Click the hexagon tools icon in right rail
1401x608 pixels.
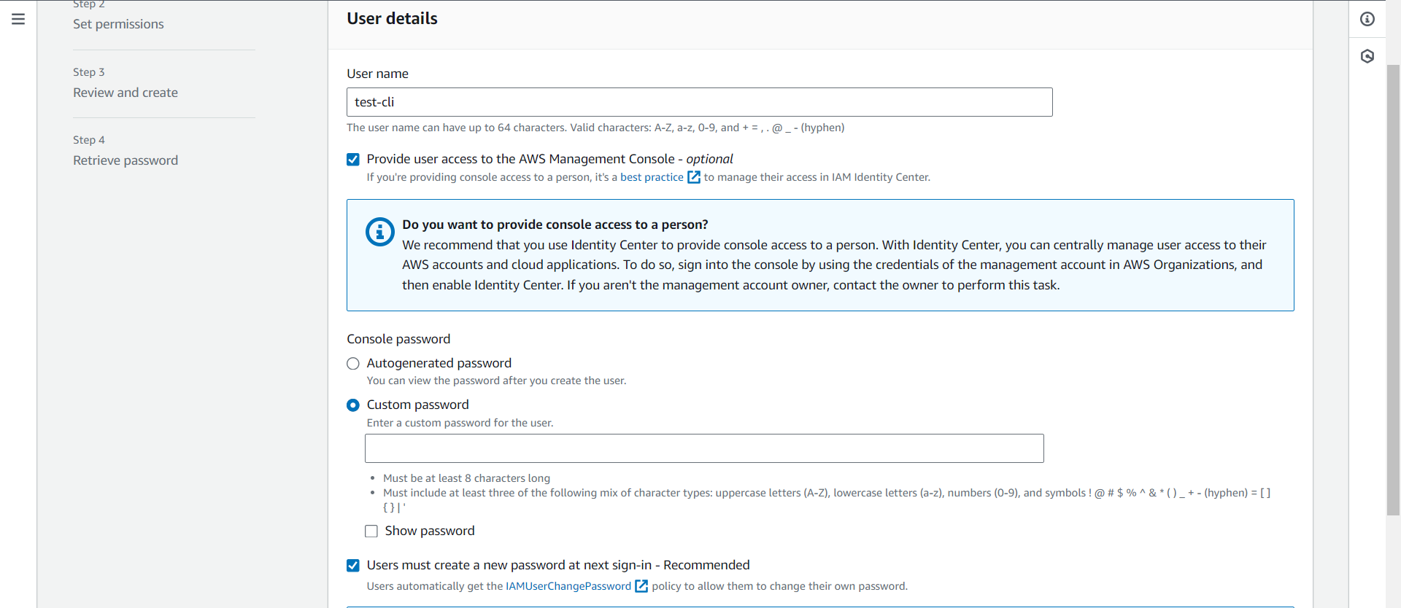[x=1367, y=56]
